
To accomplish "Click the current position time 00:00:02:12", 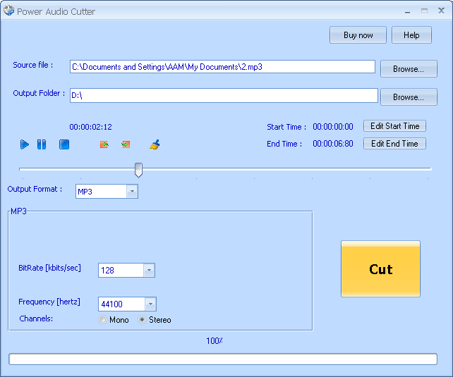I will tap(91, 127).
